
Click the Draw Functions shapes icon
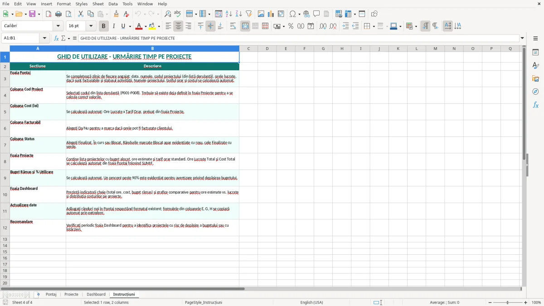tap(374, 14)
